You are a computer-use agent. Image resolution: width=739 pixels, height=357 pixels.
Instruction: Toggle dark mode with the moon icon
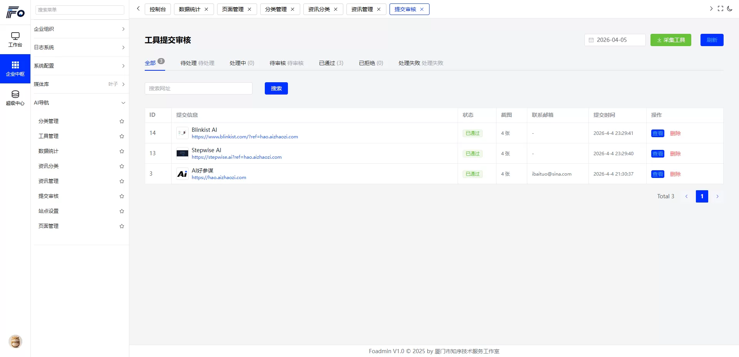click(x=731, y=8)
